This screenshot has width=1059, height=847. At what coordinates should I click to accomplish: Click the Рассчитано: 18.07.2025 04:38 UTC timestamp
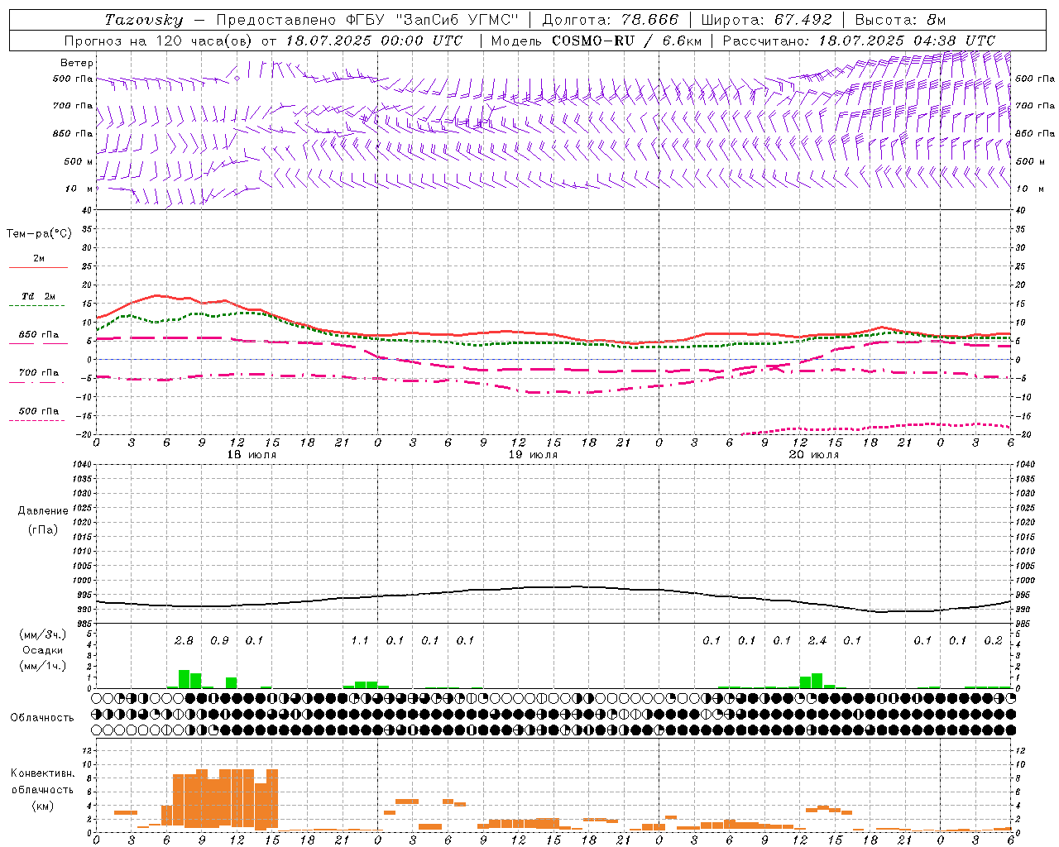pyautogui.click(x=859, y=41)
